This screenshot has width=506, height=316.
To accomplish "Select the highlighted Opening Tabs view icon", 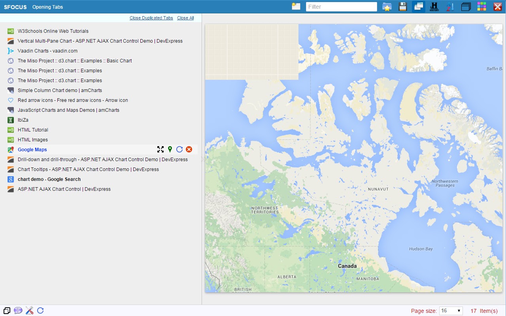I will [x=419, y=7].
